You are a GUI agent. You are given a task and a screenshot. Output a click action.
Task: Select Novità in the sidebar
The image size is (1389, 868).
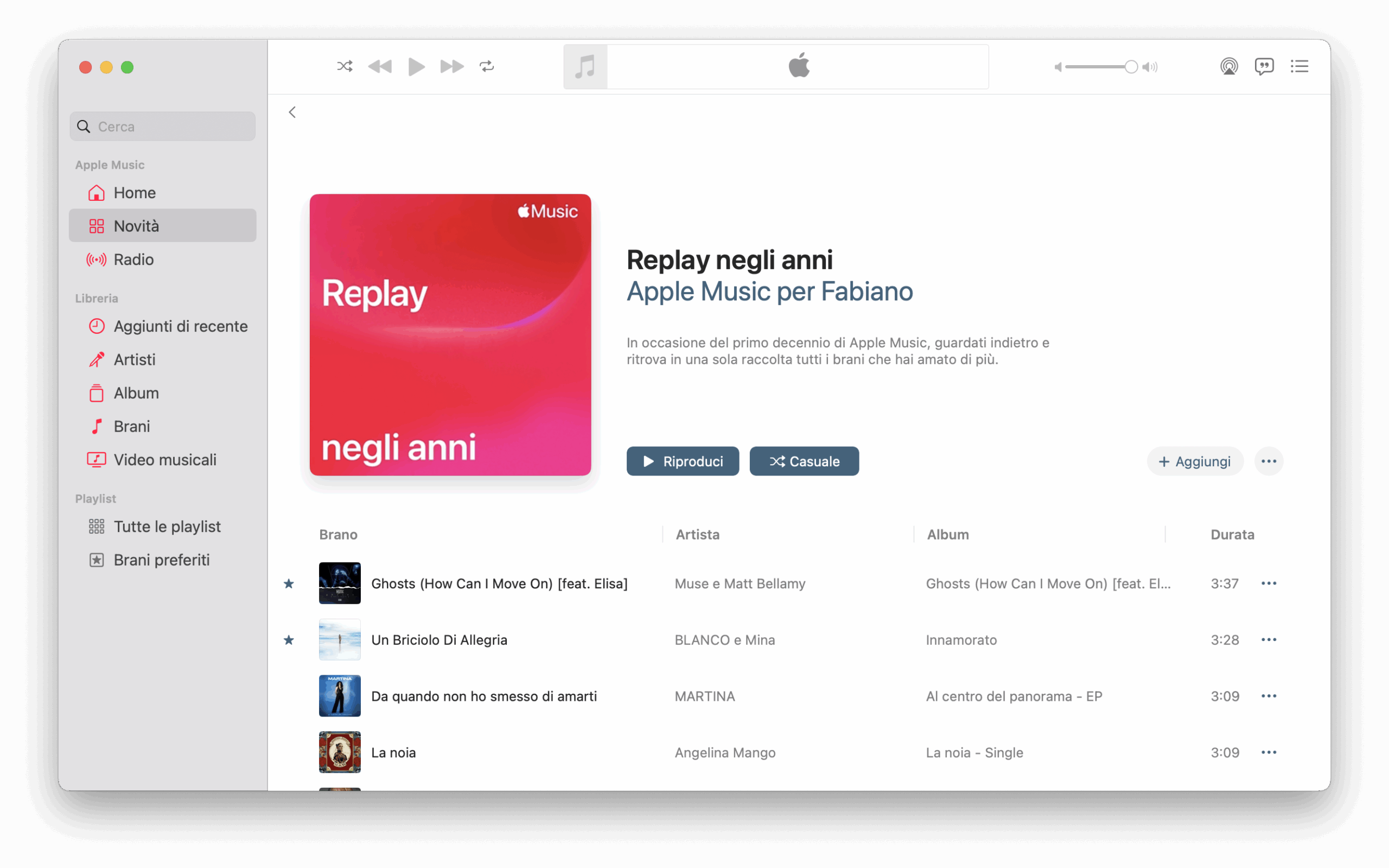pyautogui.click(x=162, y=226)
